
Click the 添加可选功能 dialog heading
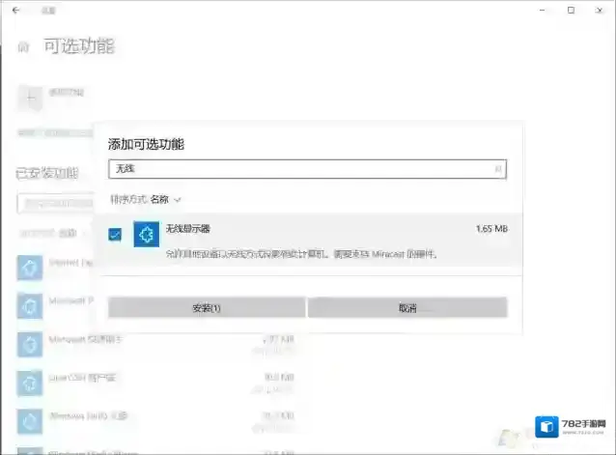(146, 144)
